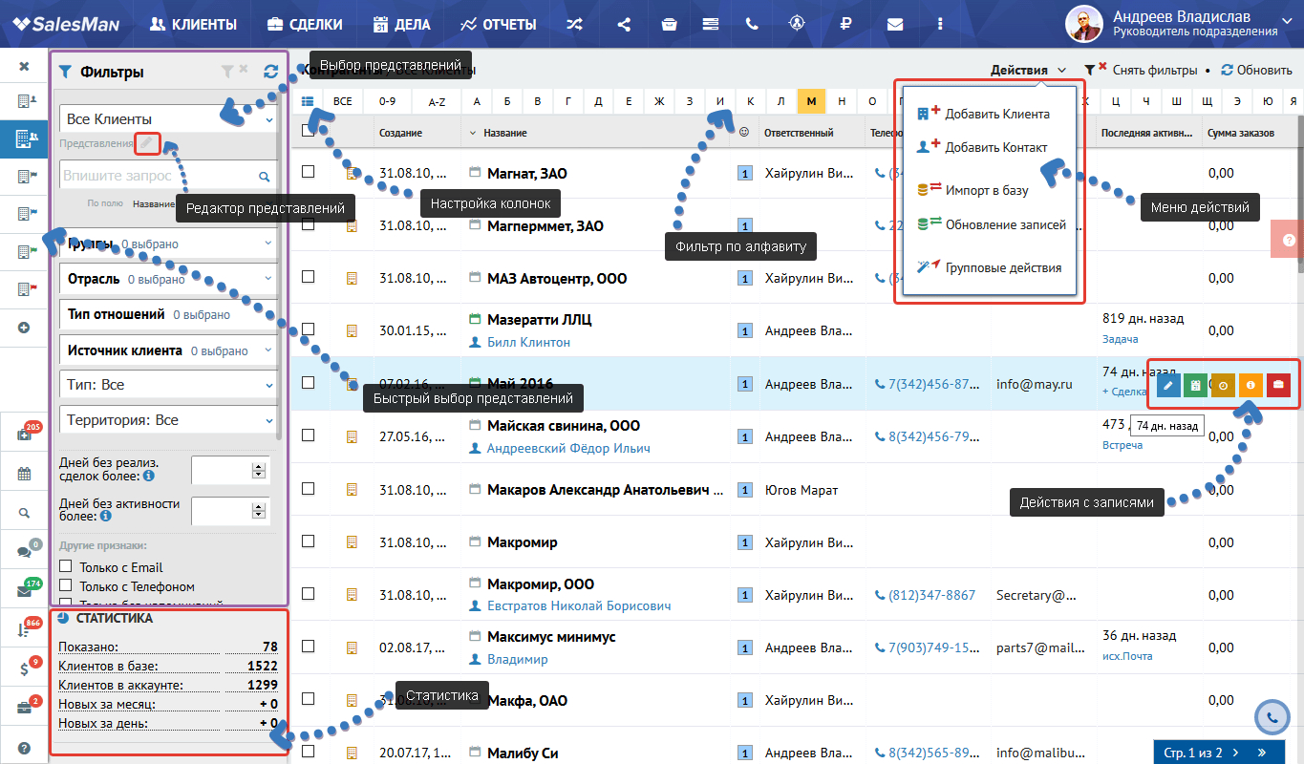
Task: Click the Обновить refresh link
Action: coord(1256,70)
